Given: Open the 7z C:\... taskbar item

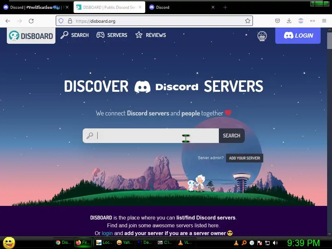Looking at the screenshot, I should click(x=165, y=243).
